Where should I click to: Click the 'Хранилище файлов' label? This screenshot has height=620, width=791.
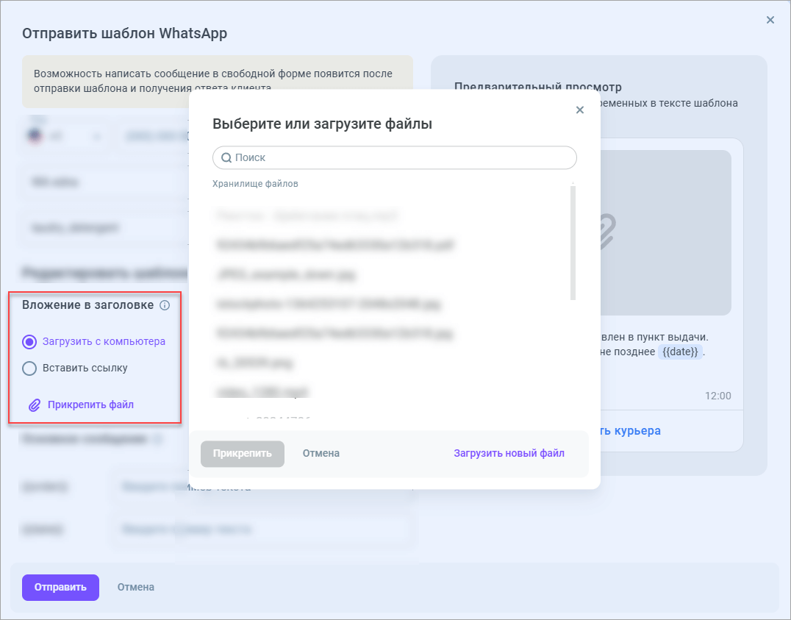click(x=255, y=184)
